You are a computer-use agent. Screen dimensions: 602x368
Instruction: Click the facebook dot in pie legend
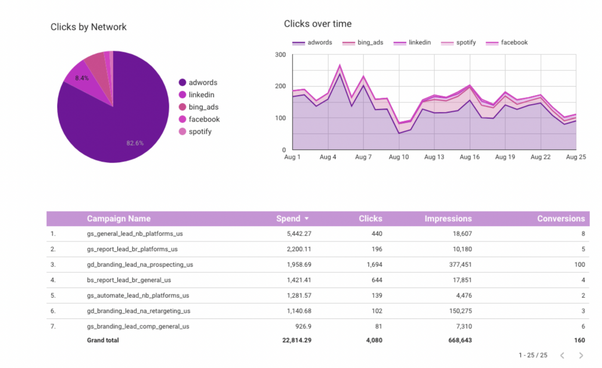[x=182, y=119]
